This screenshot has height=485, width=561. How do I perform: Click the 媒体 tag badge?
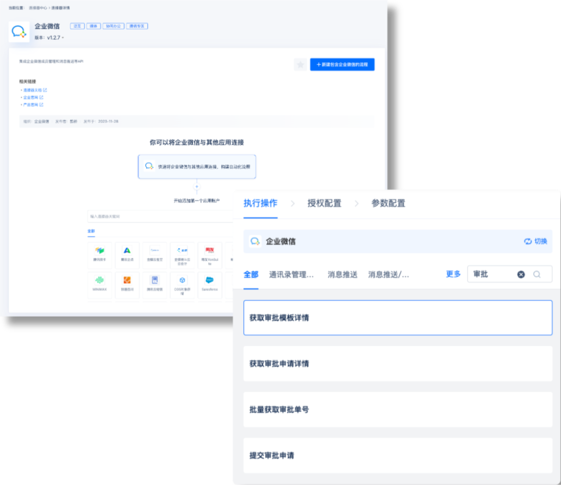click(93, 26)
